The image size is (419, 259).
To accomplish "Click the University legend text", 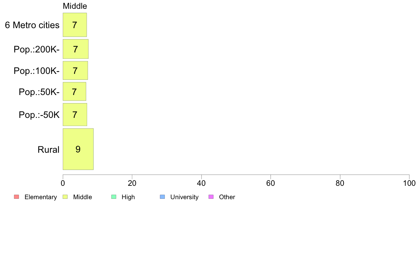I will coord(184,197).
